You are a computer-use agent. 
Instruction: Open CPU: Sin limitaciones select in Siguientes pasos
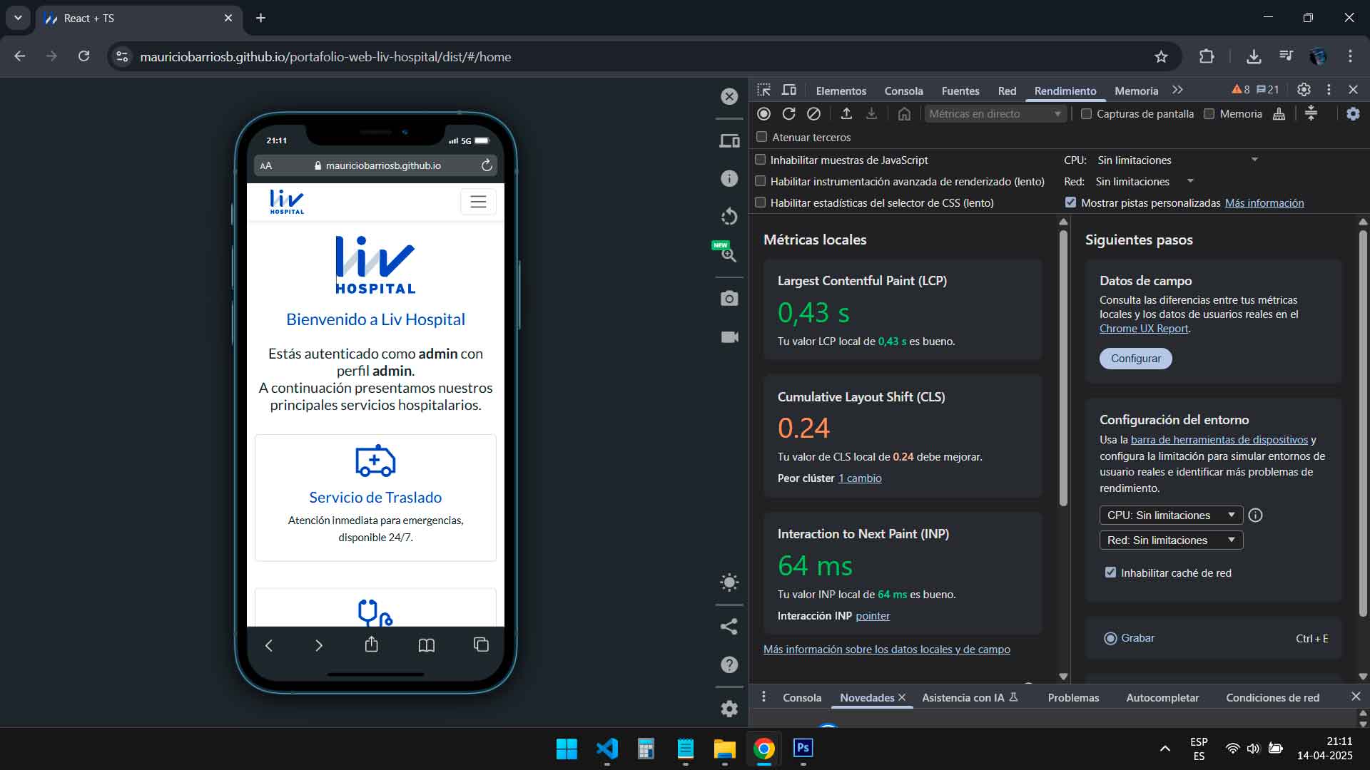tap(1171, 515)
